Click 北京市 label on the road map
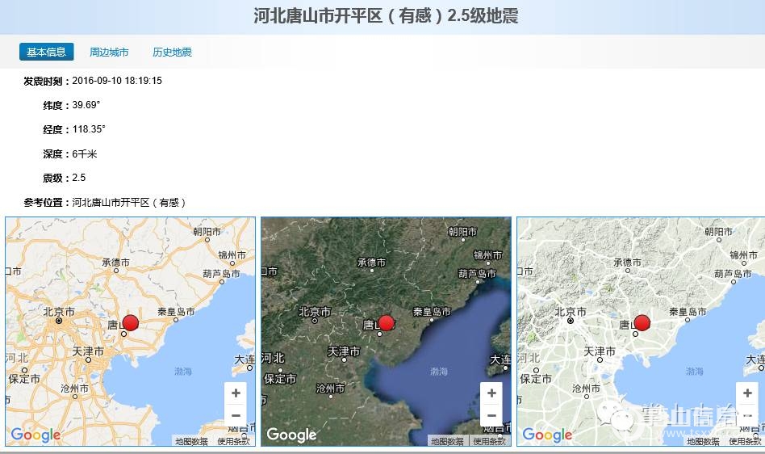The height and width of the screenshot is (454, 765). tap(59, 312)
